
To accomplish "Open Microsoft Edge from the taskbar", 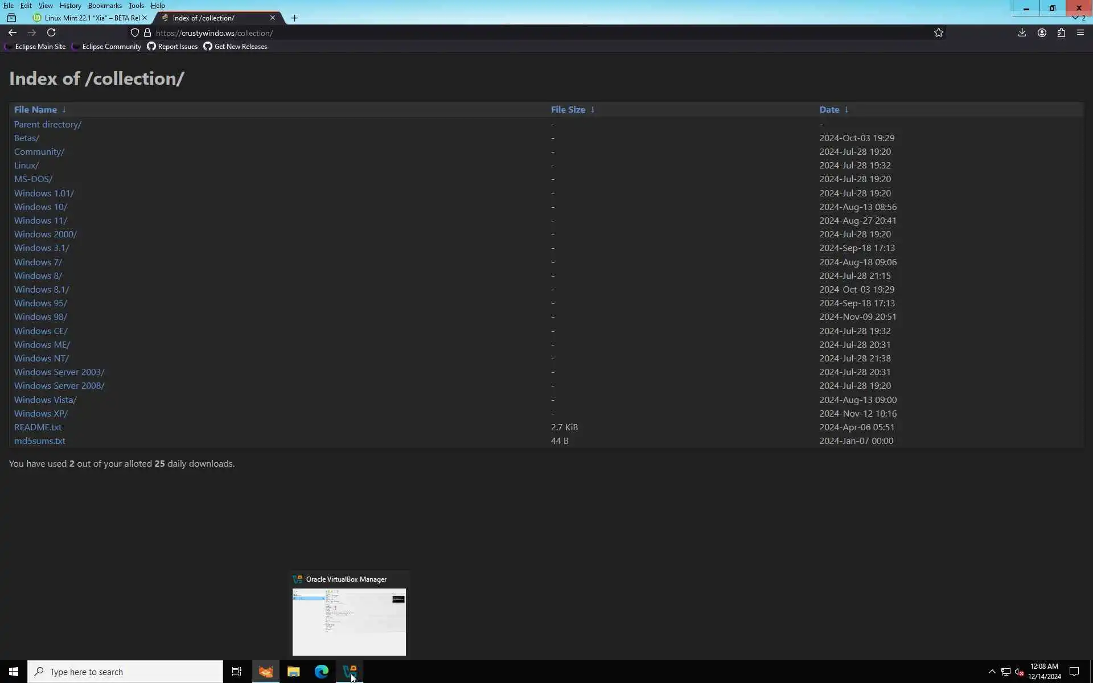I will 322,672.
